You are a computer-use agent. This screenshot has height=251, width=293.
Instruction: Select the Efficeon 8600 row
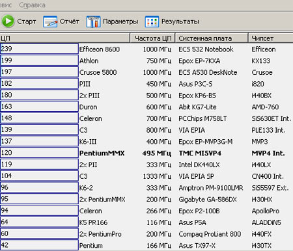point(100,49)
